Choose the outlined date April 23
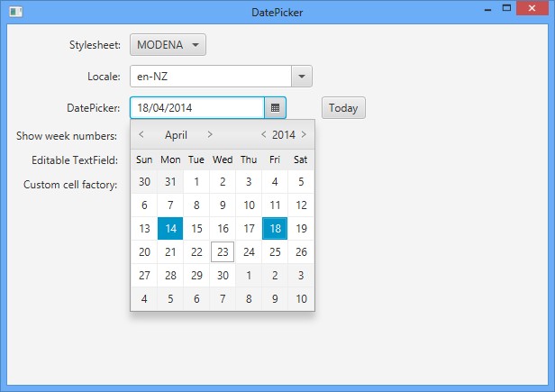Screen dimensions: 555x392 (223, 252)
